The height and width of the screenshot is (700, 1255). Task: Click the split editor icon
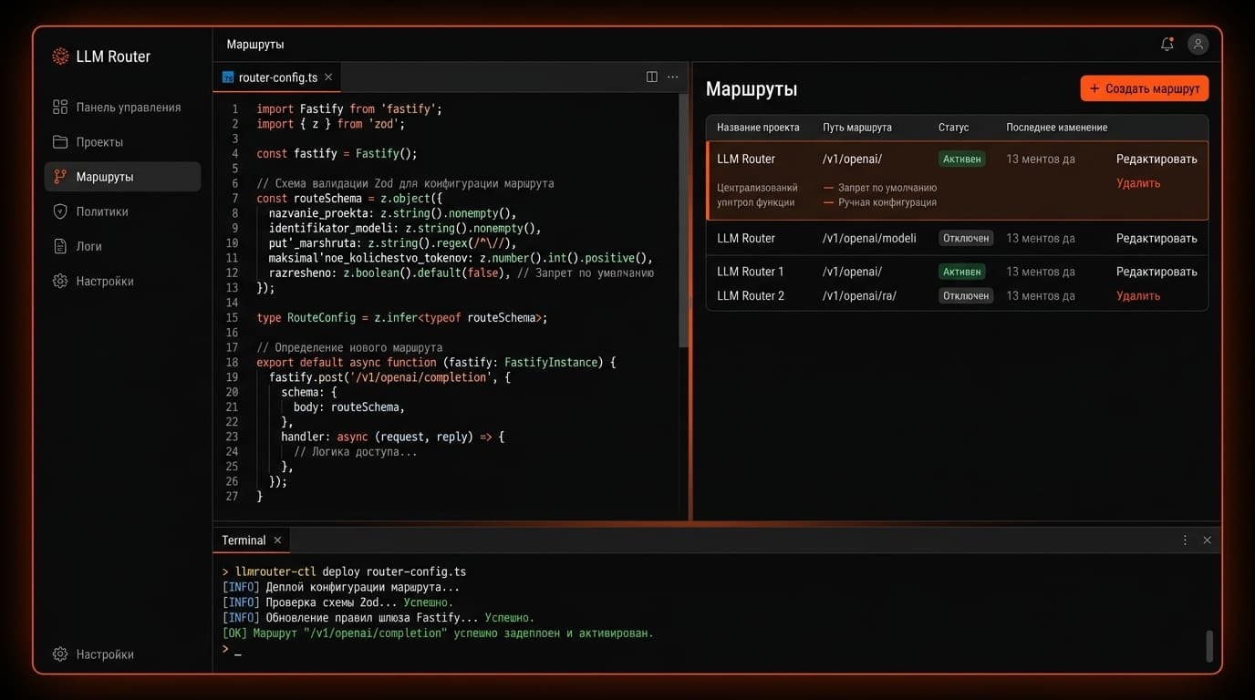(x=651, y=77)
